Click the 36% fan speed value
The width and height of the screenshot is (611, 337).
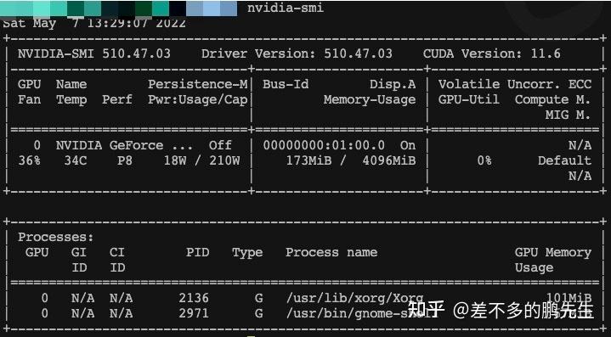coord(29,160)
